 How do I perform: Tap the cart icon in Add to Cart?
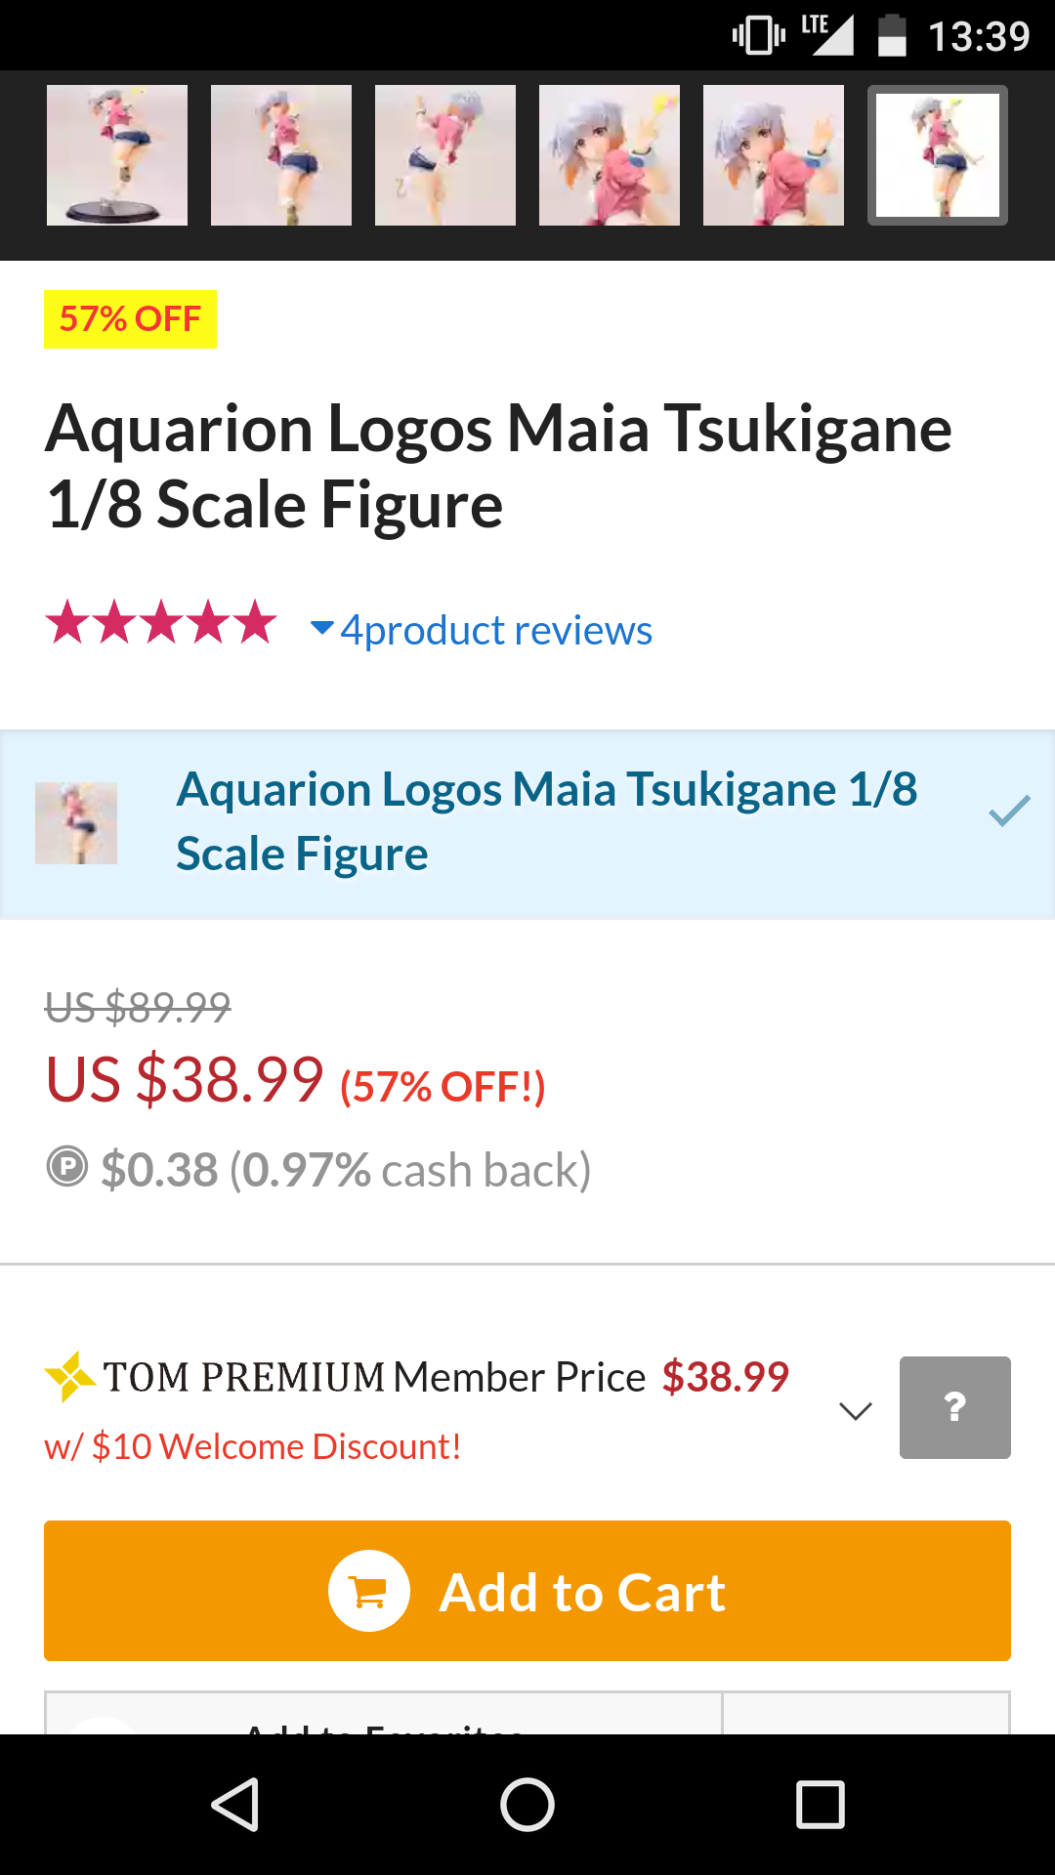pos(368,1591)
